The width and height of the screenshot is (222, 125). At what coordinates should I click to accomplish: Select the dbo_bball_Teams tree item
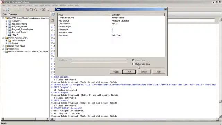[x=19, y=32]
